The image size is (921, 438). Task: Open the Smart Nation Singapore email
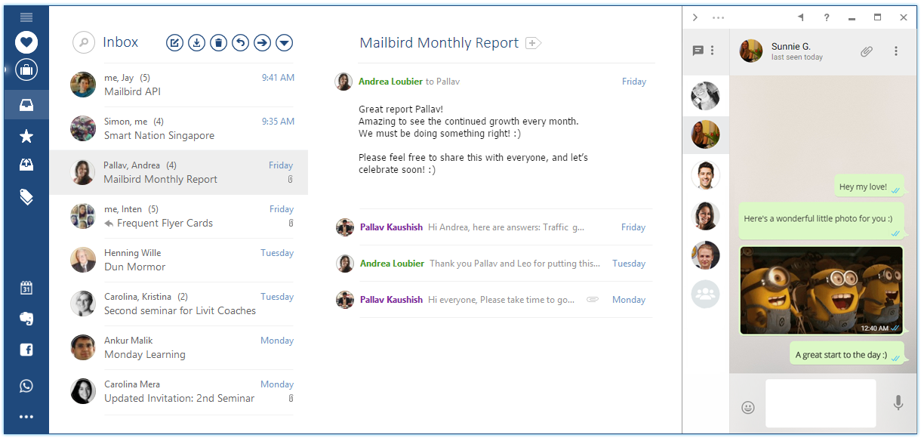click(180, 128)
